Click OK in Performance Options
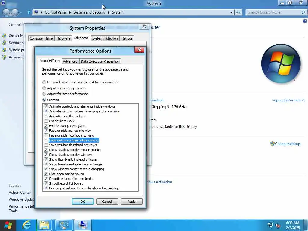308x231 pixels. coord(83,202)
